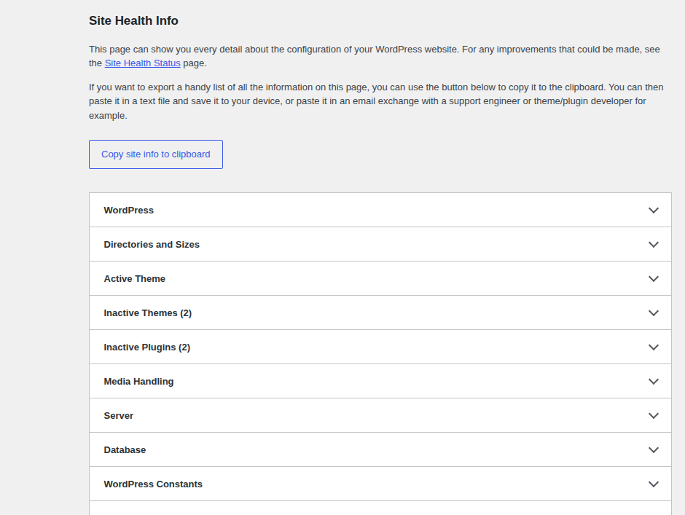The height and width of the screenshot is (515, 685).
Task: Click the chevron icon in WordPress Constants row
Action: pyautogui.click(x=654, y=484)
